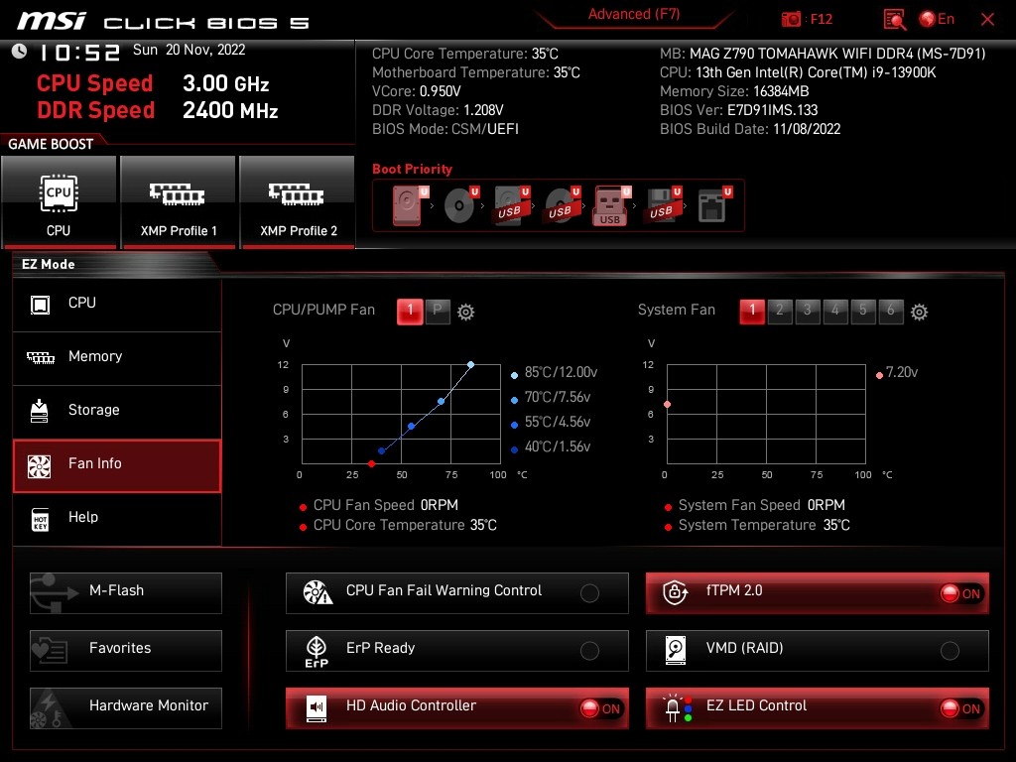Open the CPU section in EZ Mode
Image resolution: width=1016 pixels, height=762 pixels.
(x=117, y=304)
